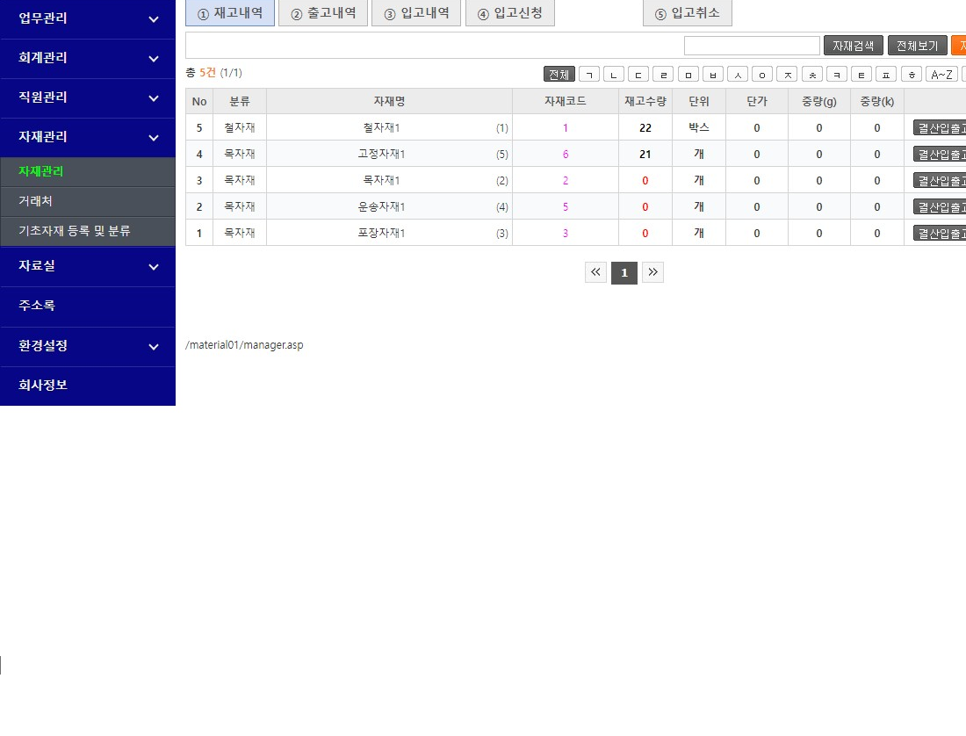Expand the 업무관리 menu chevron
Viewport: 966px width, 736px height.
coord(154,19)
